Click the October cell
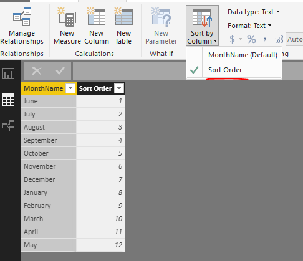 click(x=49, y=153)
